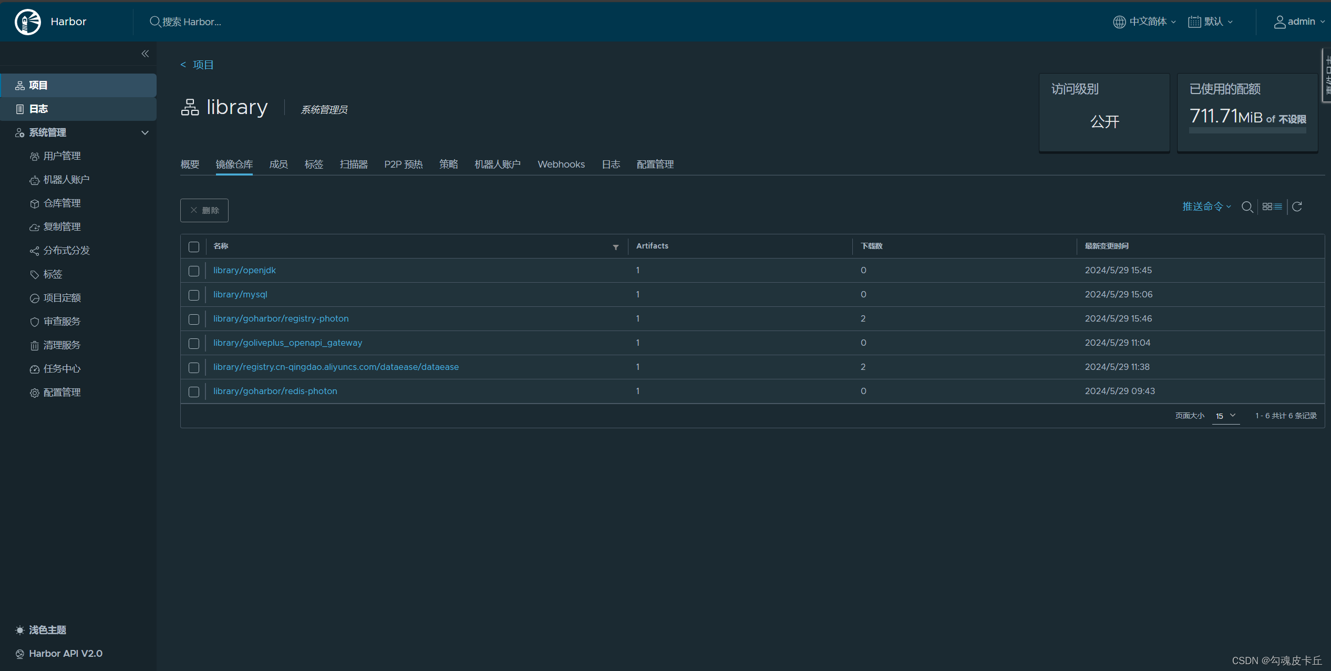This screenshot has height=671, width=1331.
Task: Switch to the 配置管理 tab
Action: (655, 164)
